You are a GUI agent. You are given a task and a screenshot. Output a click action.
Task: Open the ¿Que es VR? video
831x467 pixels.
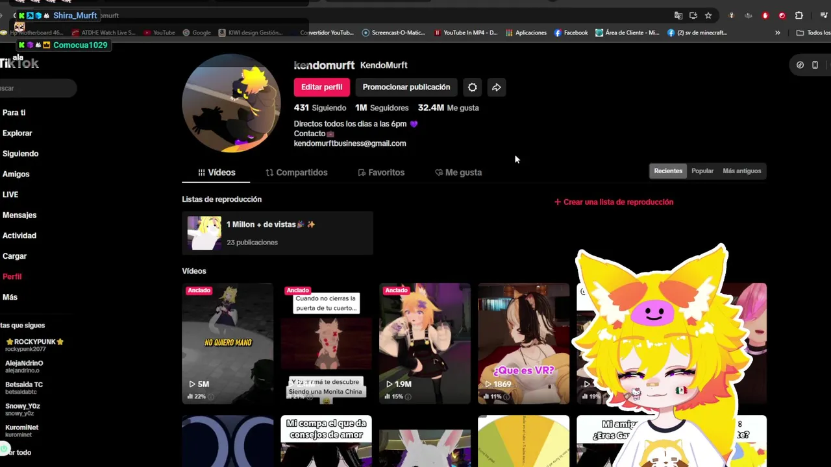(x=523, y=343)
